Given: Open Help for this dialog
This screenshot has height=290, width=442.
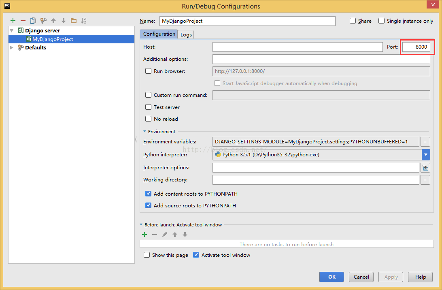Looking at the screenshot, I should (x=420, y=277).
